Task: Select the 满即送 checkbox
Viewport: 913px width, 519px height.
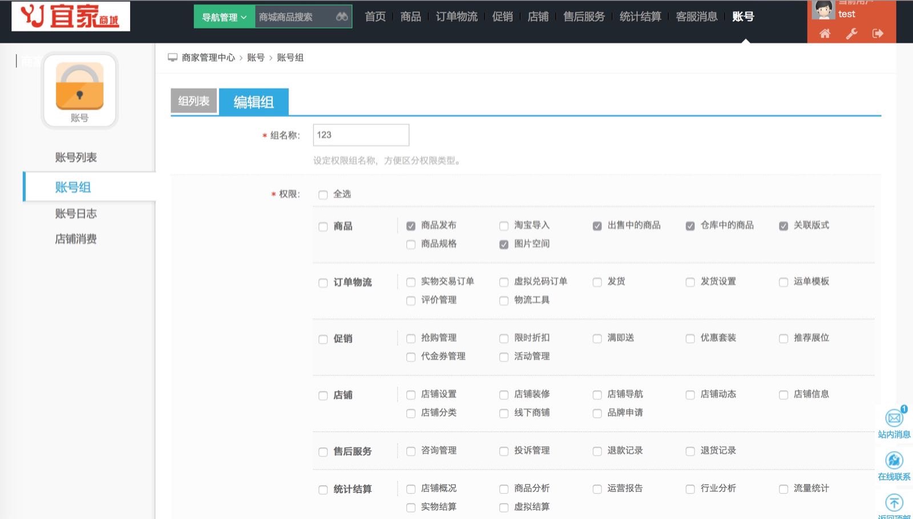Action: 597,339
